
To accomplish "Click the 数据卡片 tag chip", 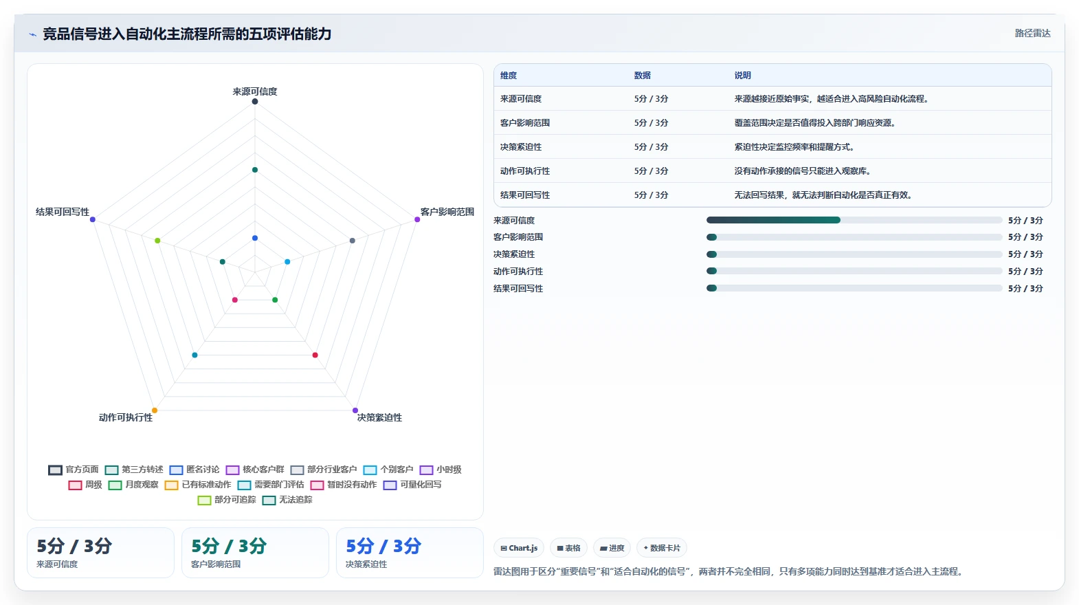I will pos(662,548).
